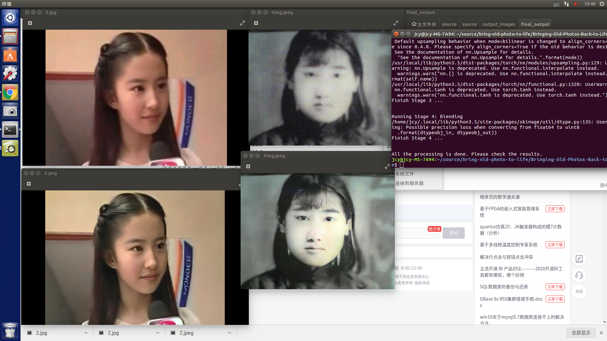
Task: Click 连接到服务器 in the file manager sidebar
Action: click(409, 183)
